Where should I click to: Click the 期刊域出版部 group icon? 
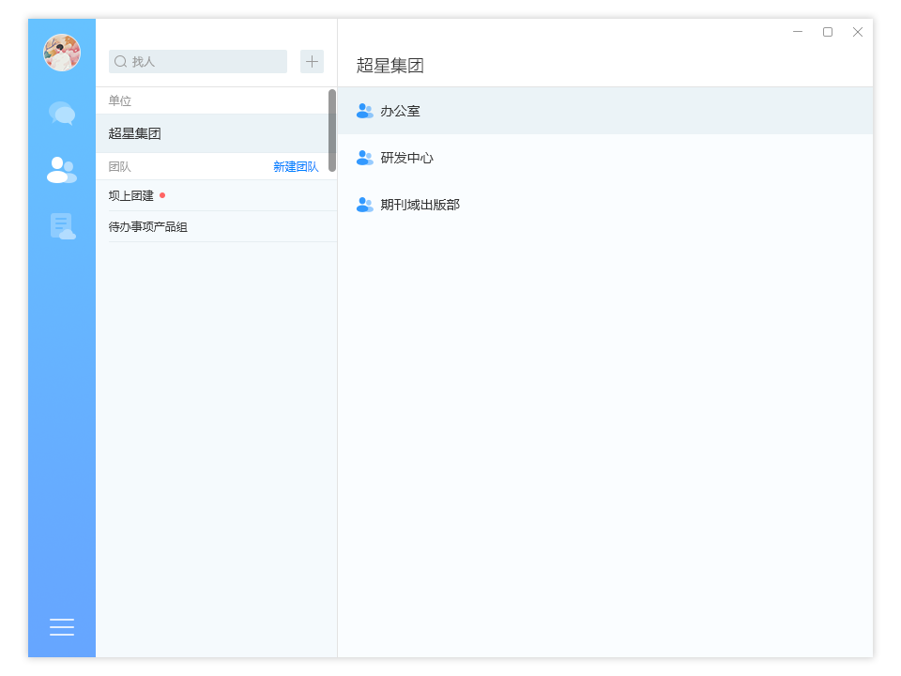364,205
